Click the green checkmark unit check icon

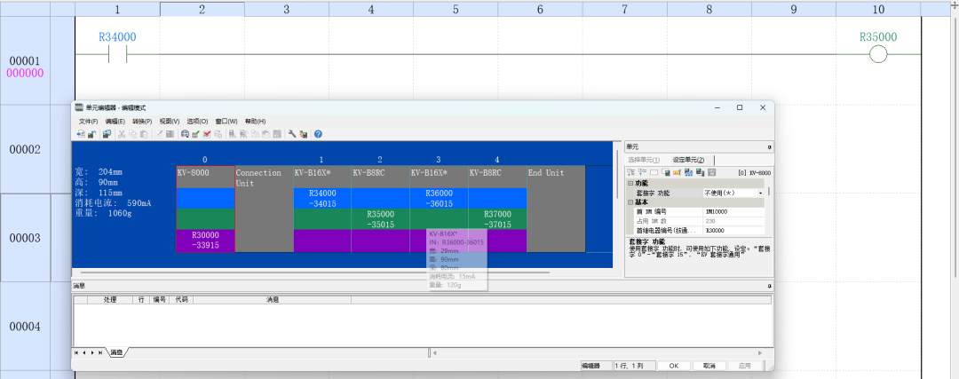[x=195, y=134]
